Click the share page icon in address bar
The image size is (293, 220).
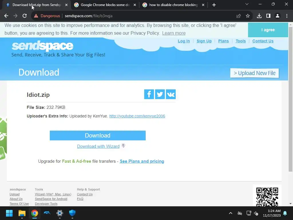[239, 16]
